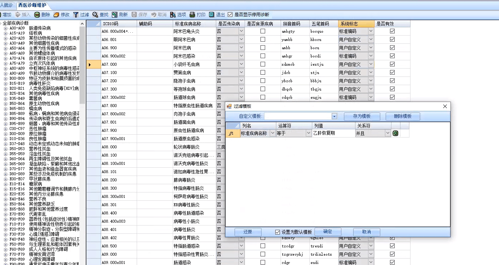Click the disease name cell EB病毒性肠炎
Screen dimensions: 499x265
194,205
